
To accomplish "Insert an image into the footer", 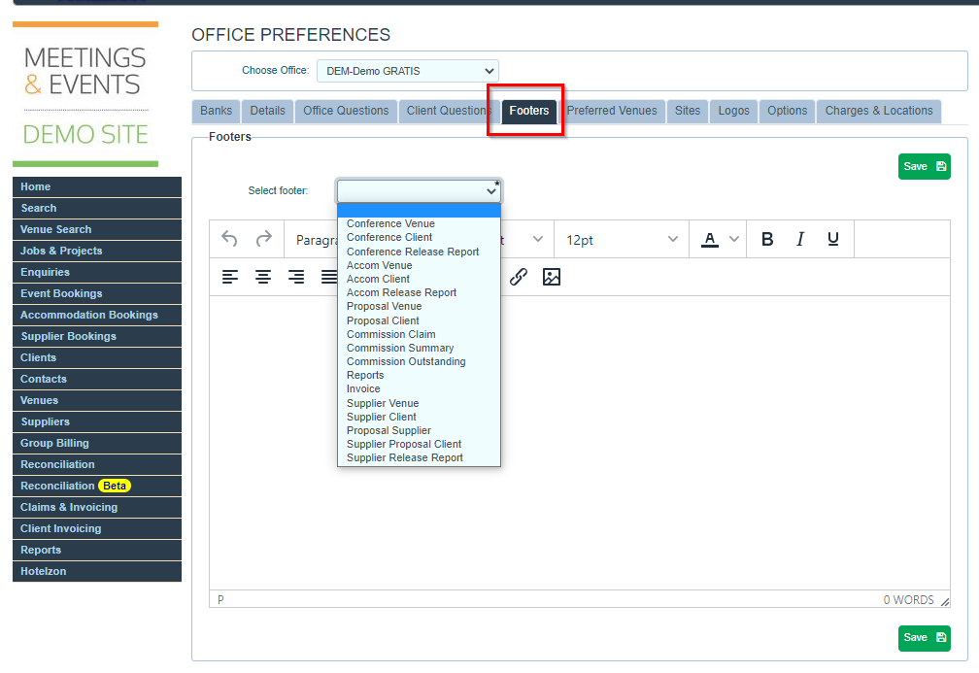I will [x=552, y=277].
